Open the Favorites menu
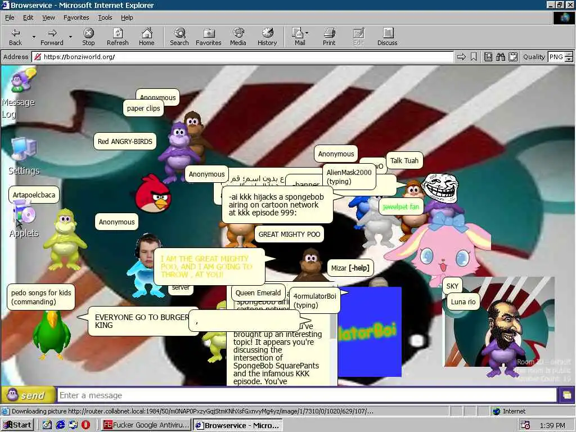Screen dimensions: 576x432 (76, 17)
